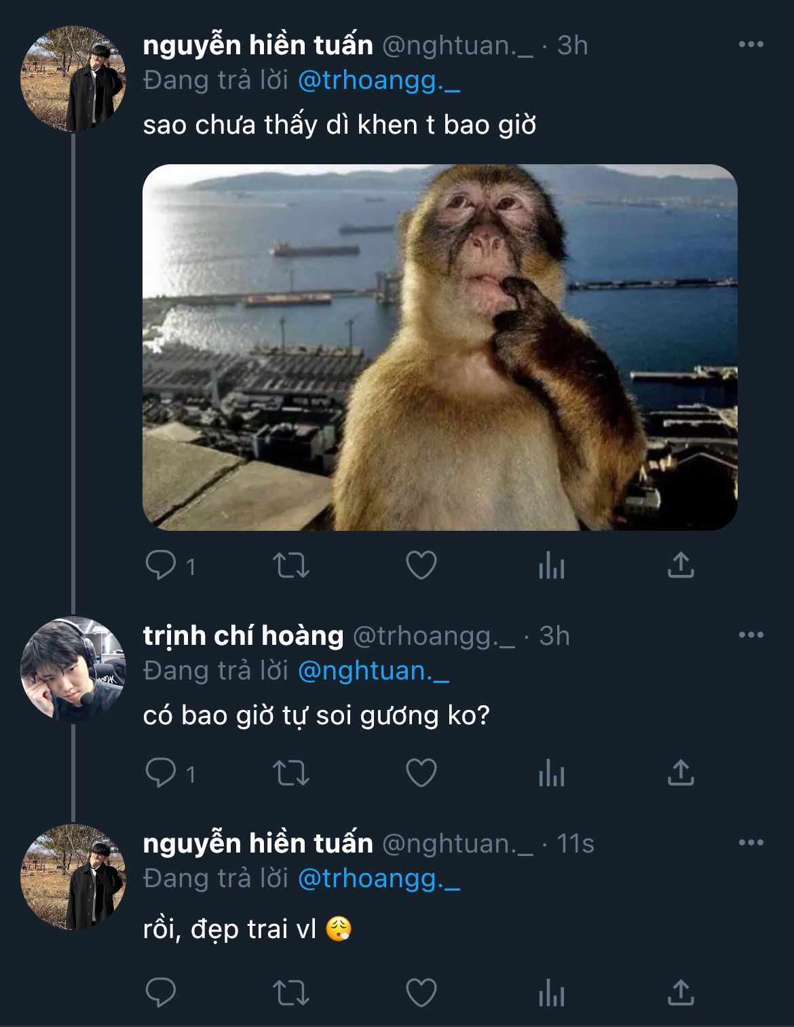The width and height of the screenshot is (794, 1027).
Task: Reply to the "rồi, đẹp trai vl" tweet
Action: point(161,993)
